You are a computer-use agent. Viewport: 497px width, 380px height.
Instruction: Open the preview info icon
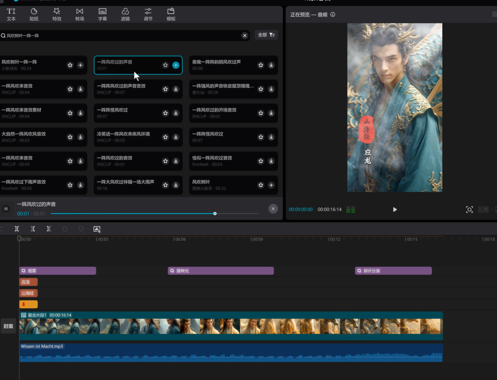(333, 15)
